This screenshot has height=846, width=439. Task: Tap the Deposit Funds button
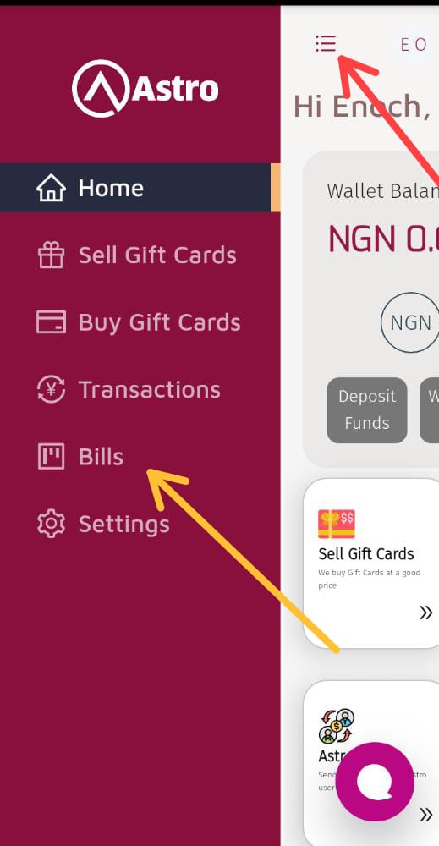[367, 410]
